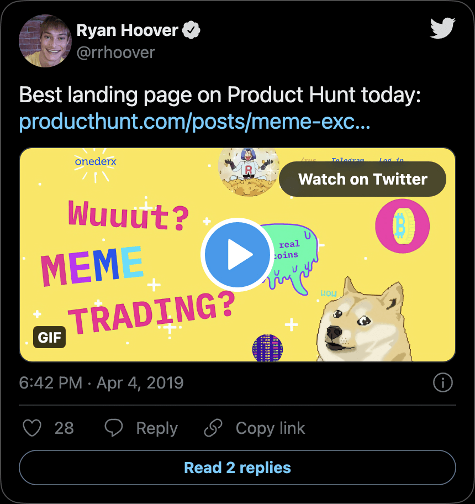This screenshot has width=475, height=504.
Task: Open the producthunt.com meme-exc link
Action: click(194, 122)
